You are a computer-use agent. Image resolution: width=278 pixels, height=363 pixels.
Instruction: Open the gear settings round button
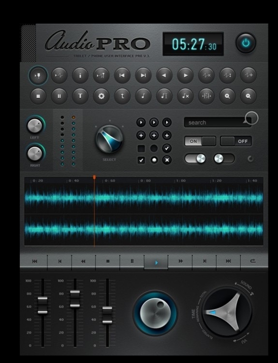pos(102,96)
